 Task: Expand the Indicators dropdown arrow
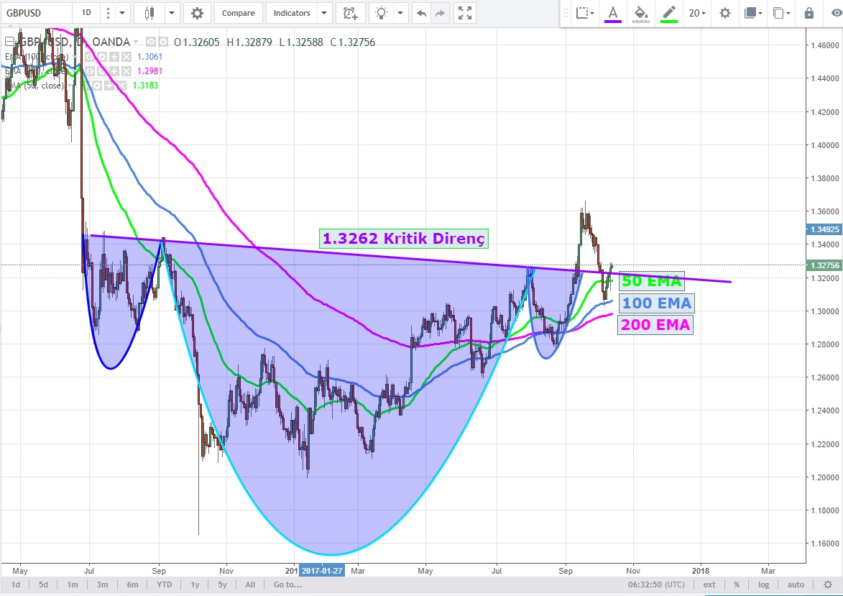324,13
